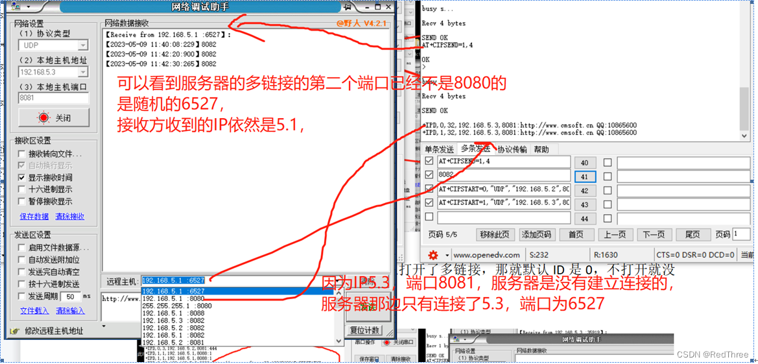
Task: Click the 清除接收 link
Action: coord(69,216)
